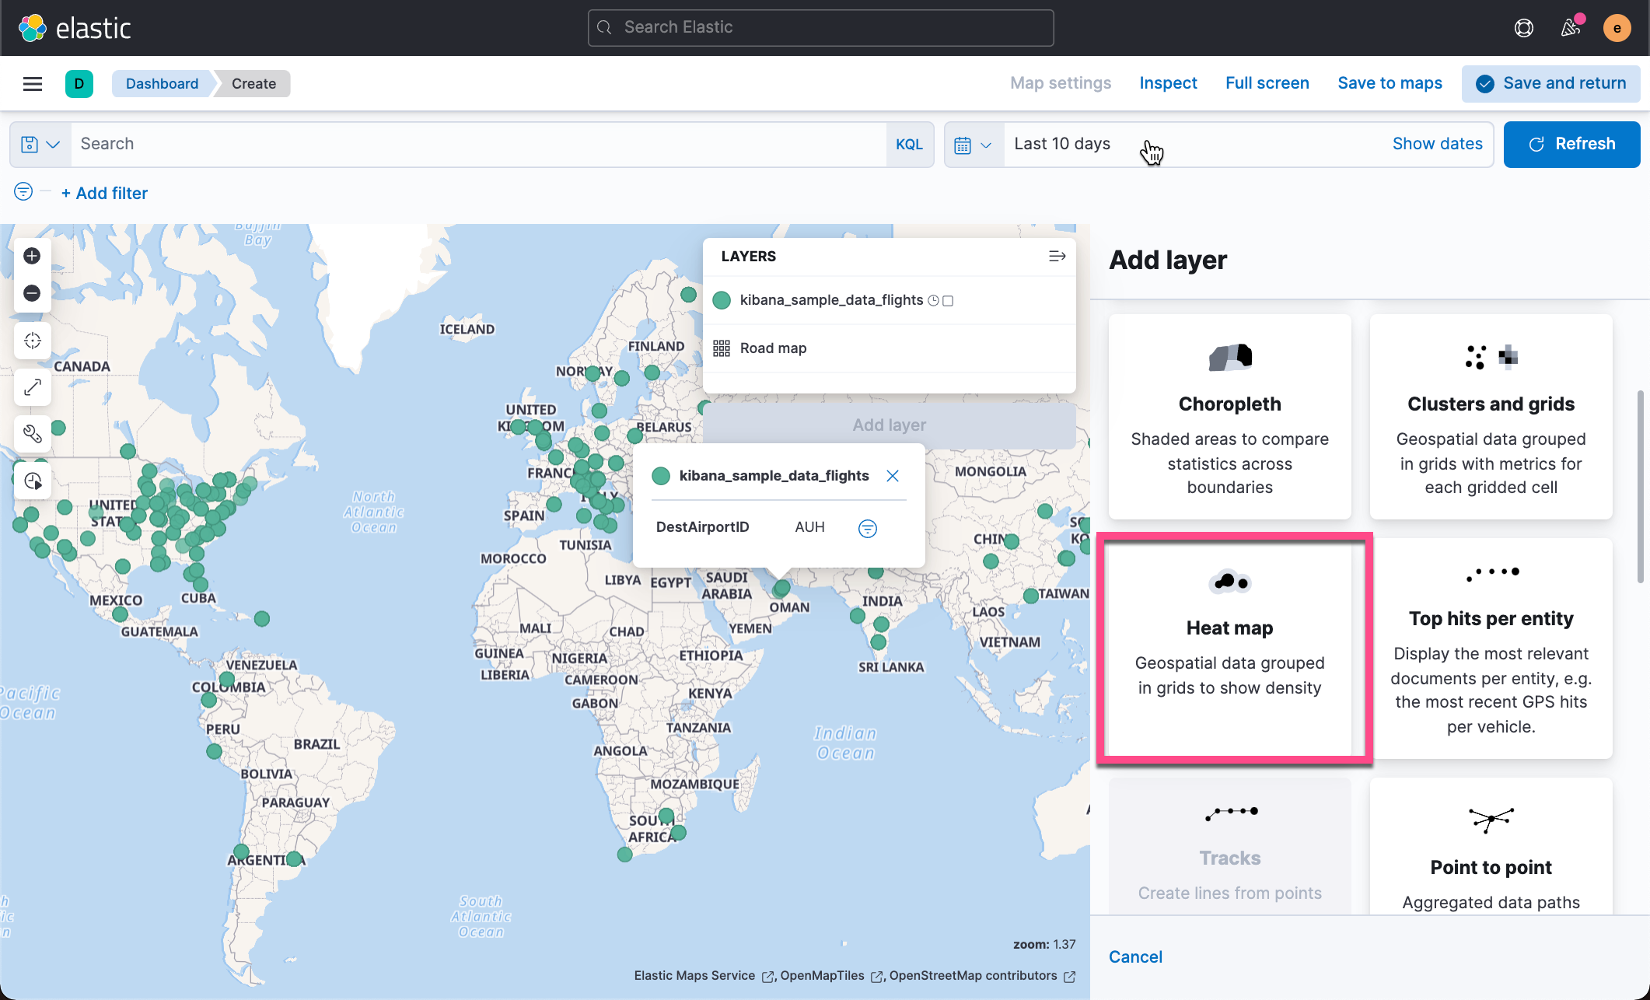Image resolution: width=1650 pixels, height=1000 pixels.
Task: Click the green dot of the flights layer
Action: 721,300
